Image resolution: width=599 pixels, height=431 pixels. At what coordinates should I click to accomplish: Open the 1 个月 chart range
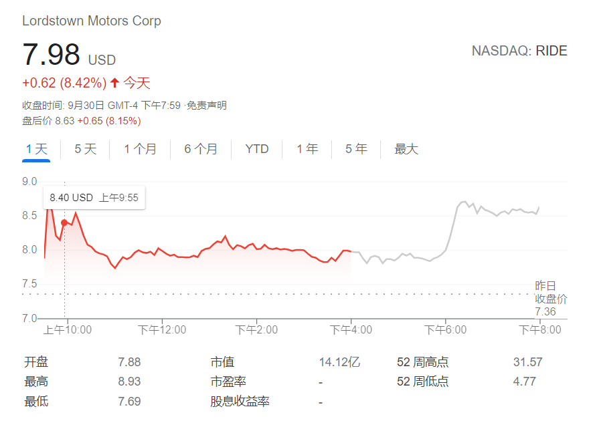pos(141,149)
